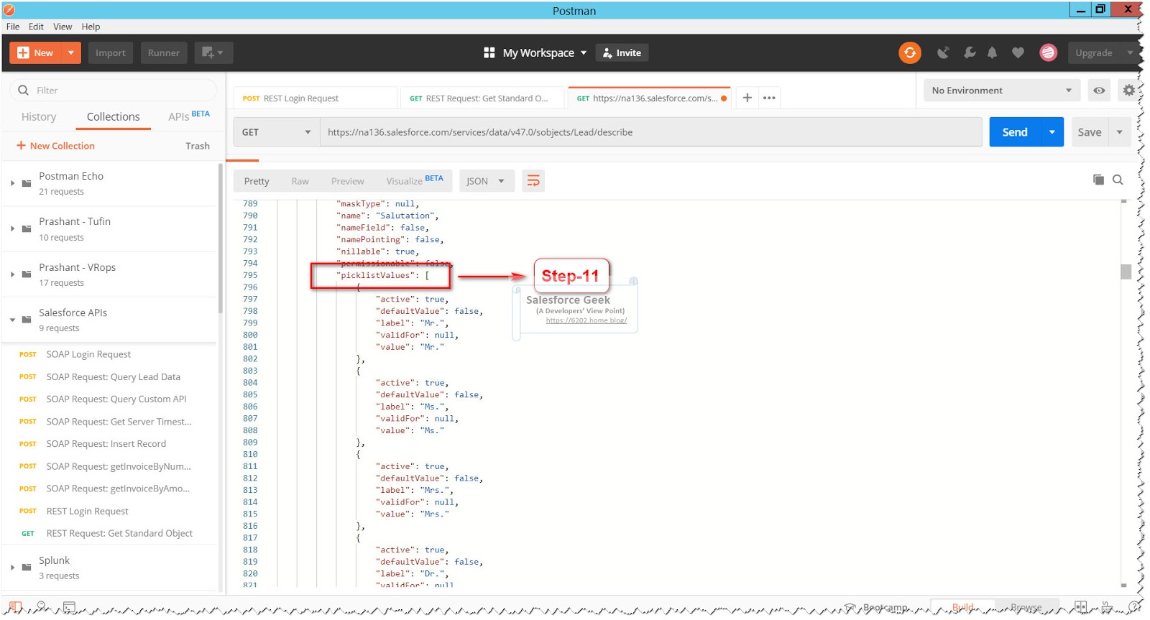Open settings wrench icon in header
The image size is (1150, 620).
[970, 52]
